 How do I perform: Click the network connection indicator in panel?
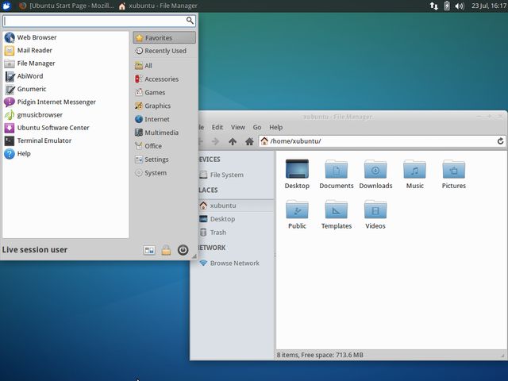click(x=434, y=6)
